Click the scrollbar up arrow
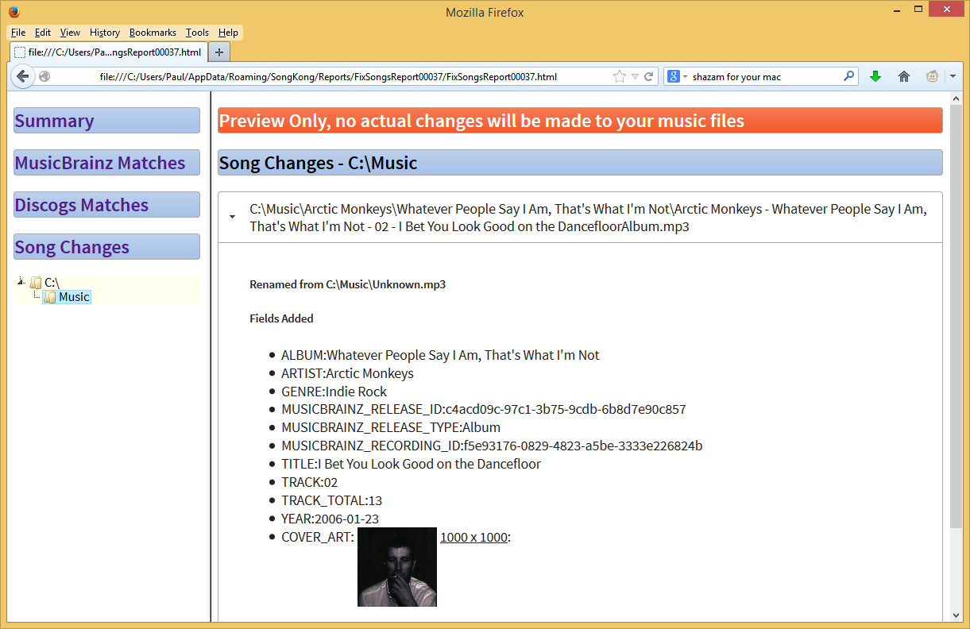This screenshot has height=629, width=970. click(x=956, y=98)
